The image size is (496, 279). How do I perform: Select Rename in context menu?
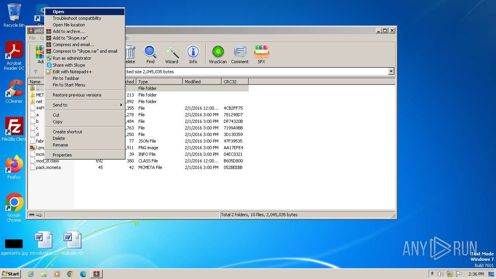coord(85,145)
